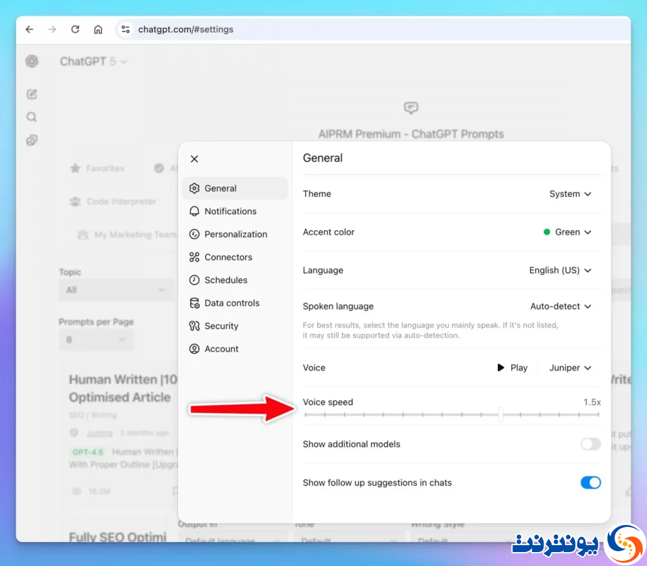Open the Theme System dropdown
Screen dimensions: 647x566
[571, 194]
